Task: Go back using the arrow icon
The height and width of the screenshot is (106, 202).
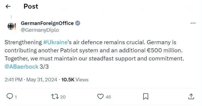Action: [8, 6]
